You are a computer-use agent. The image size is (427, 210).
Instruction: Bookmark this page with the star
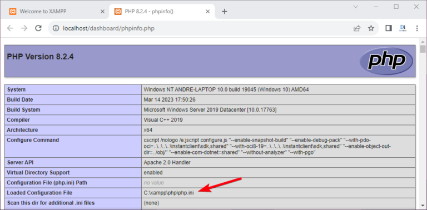pos(371,28)
